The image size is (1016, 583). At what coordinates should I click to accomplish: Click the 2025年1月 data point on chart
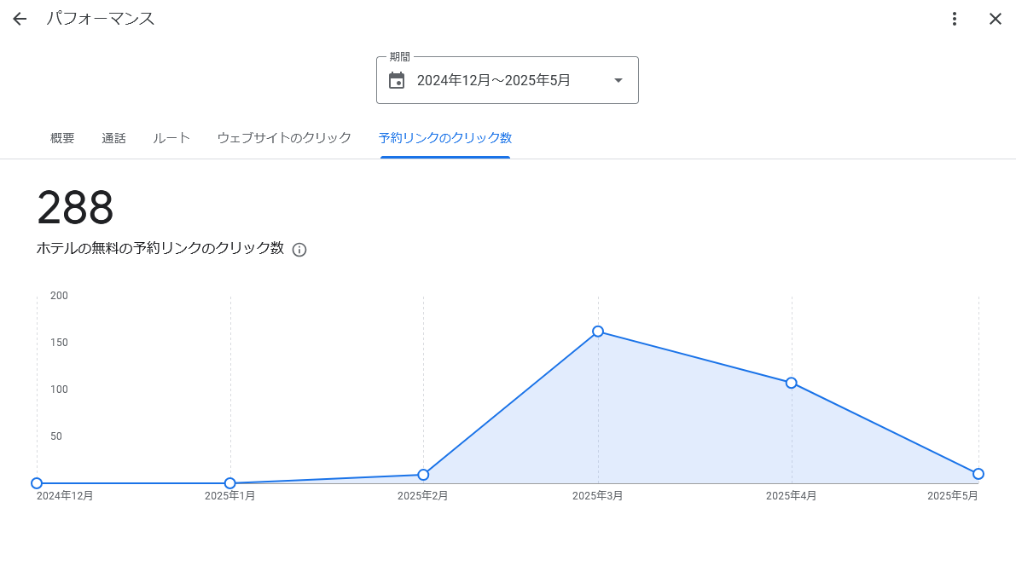(x=230, y=483)
